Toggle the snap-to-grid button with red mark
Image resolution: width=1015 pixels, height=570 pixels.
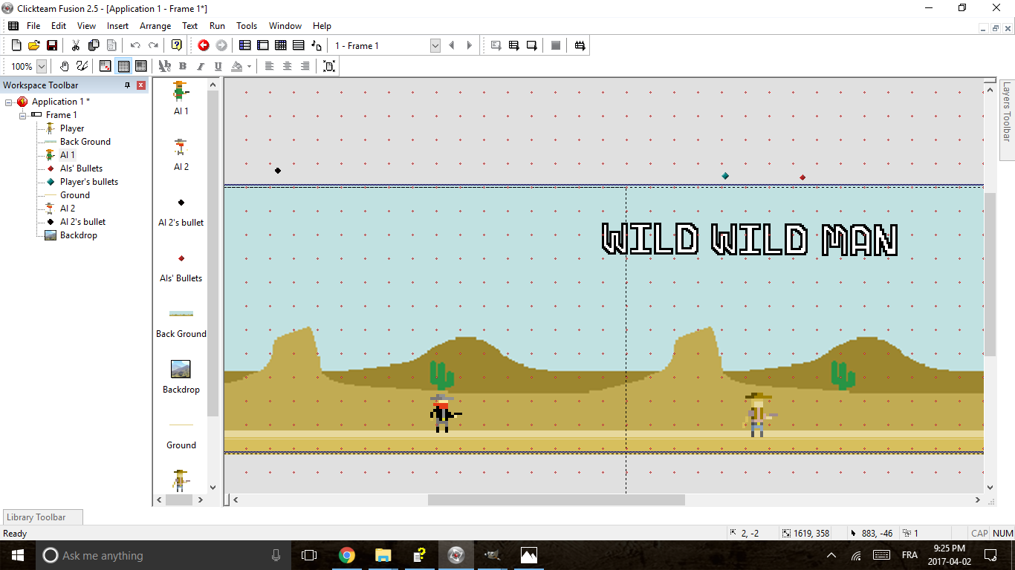106,66
